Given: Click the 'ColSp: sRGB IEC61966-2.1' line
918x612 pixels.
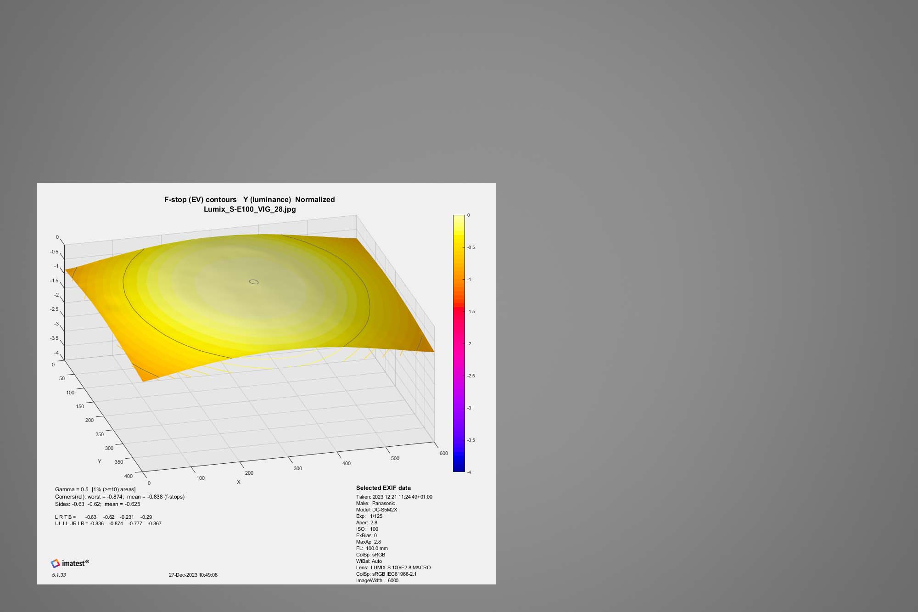Looking at the screenshot, I should (x=386, y=574).
